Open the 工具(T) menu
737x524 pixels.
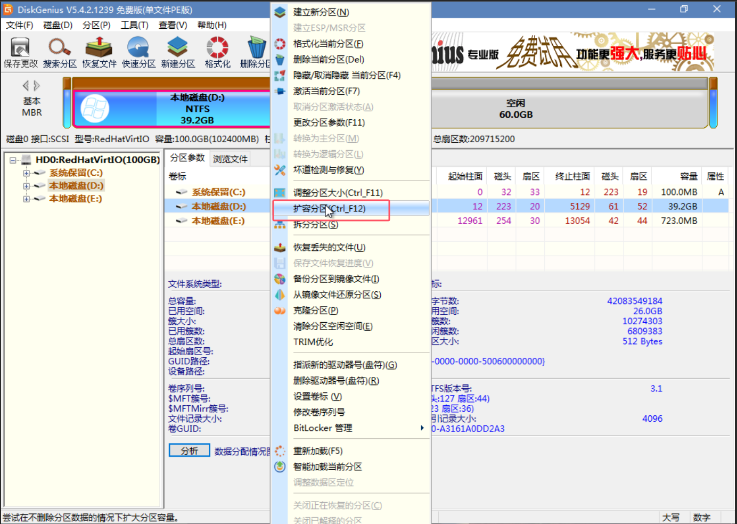point(134,25)
